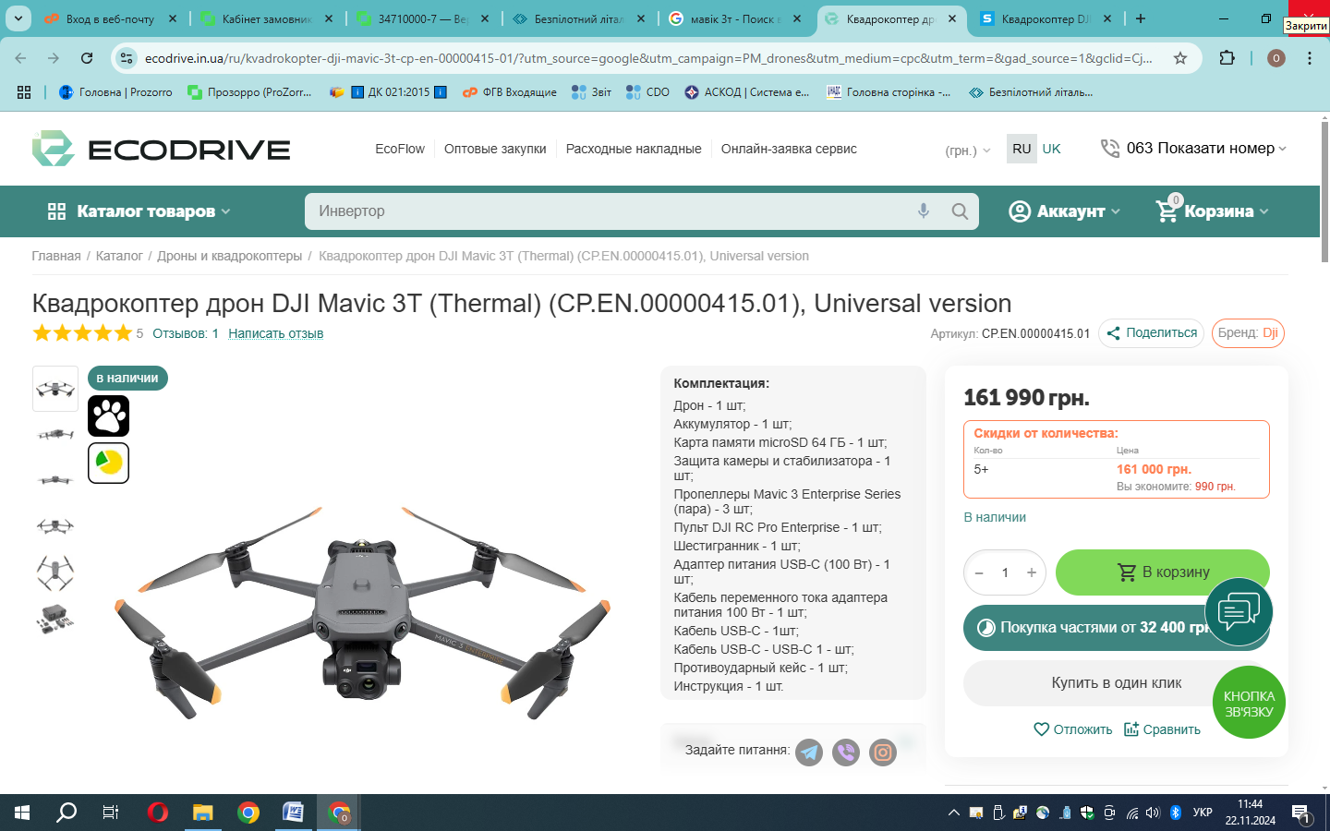Viewport: 1330px width, 831px height.
Task: Open the currency (грн.) selector
Action: click(968, 150)
